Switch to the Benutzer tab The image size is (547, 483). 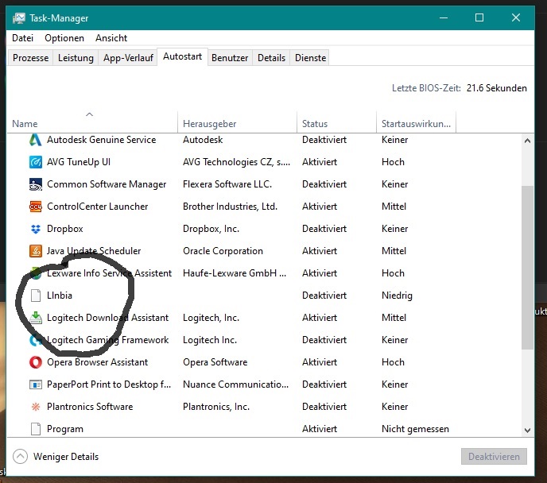(x=230, y=58)
